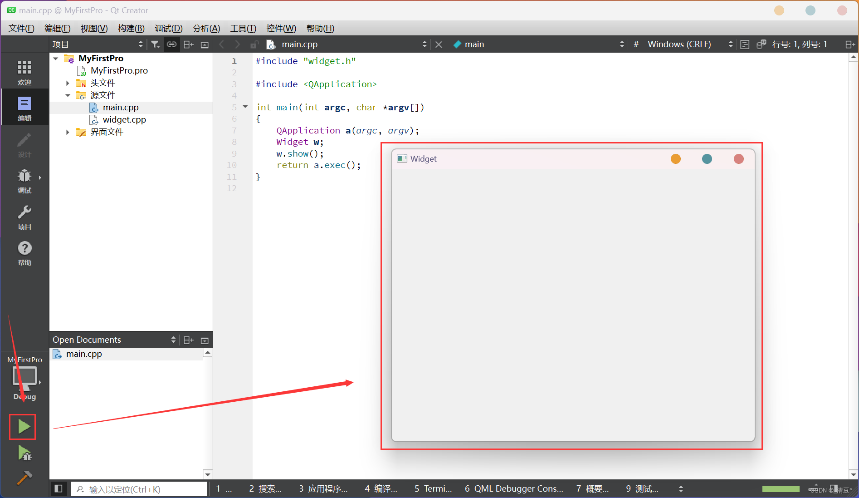This screenshot has width=859, height=498.
Task: Click the green build progress bar
Action: (781, 489)
